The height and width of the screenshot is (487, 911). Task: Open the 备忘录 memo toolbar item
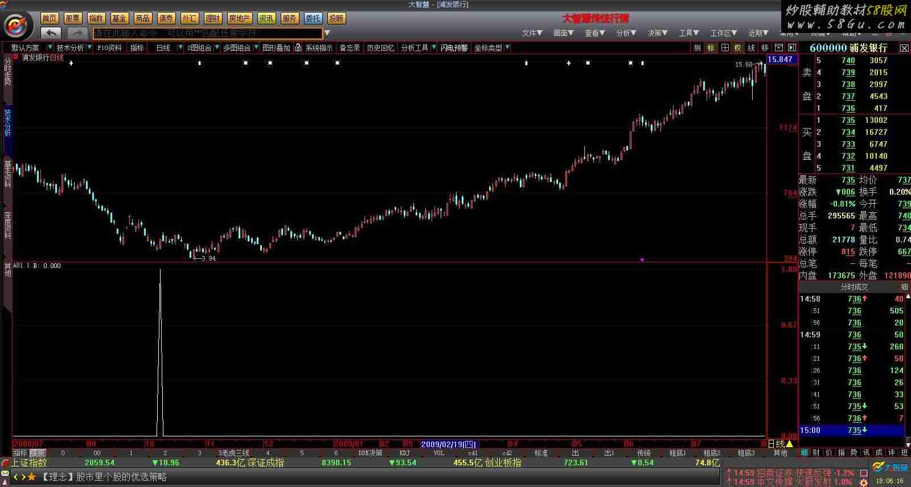350,48
